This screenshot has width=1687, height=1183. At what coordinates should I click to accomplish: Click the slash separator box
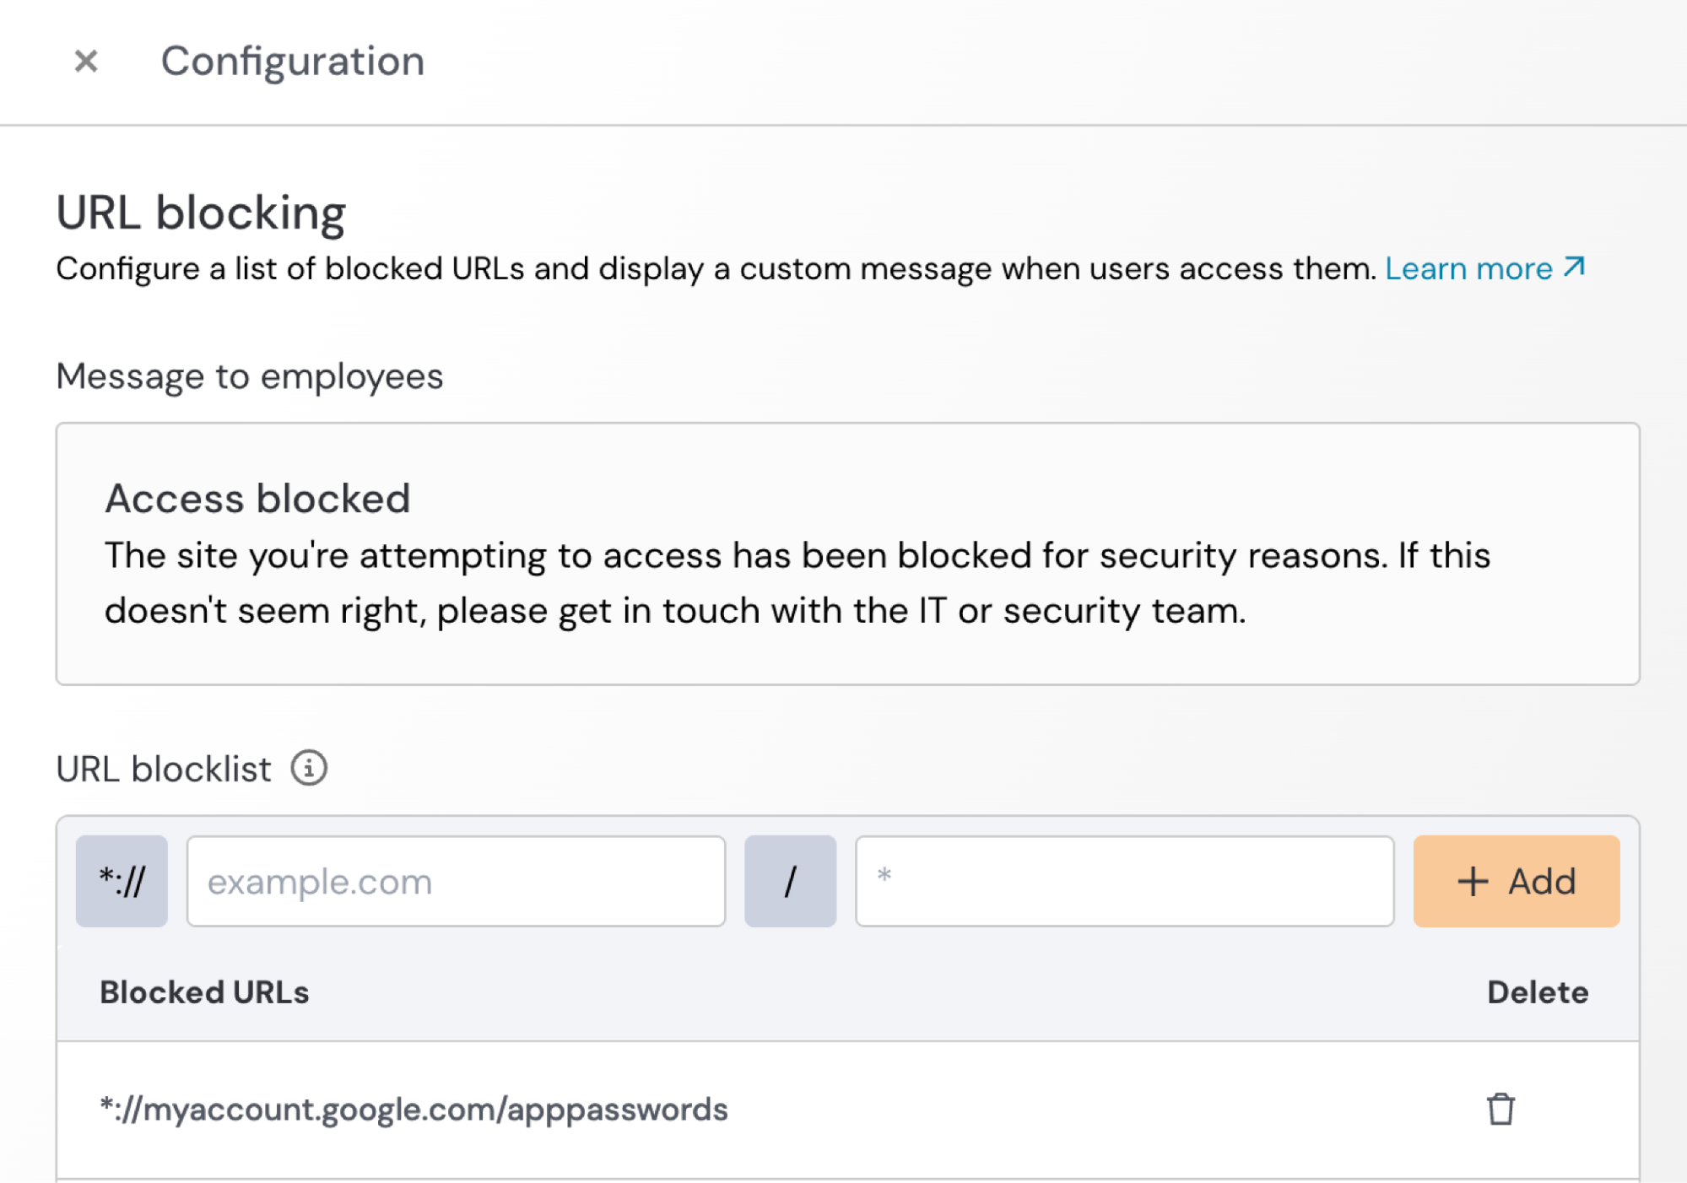[x=790, y=882]
